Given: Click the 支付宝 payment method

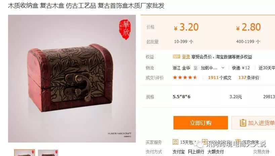Looking at the screenshot, I should pos(179,152).
